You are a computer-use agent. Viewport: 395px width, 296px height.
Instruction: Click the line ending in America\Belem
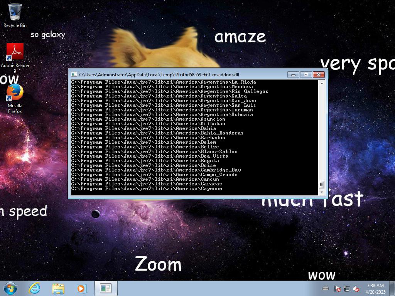pyautogui.click(x=143, y=142)
